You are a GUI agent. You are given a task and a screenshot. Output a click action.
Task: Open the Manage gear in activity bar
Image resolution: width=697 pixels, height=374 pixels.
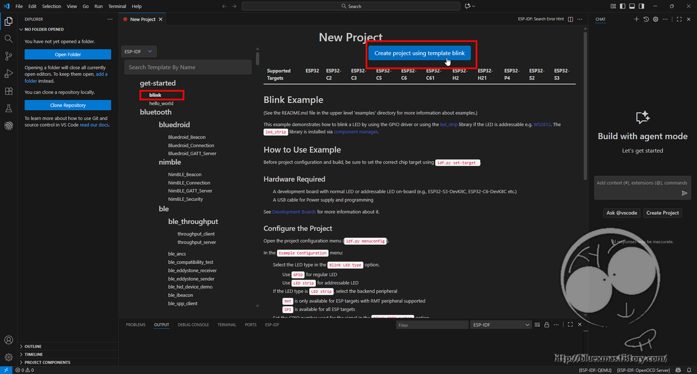tap(8, 357)
